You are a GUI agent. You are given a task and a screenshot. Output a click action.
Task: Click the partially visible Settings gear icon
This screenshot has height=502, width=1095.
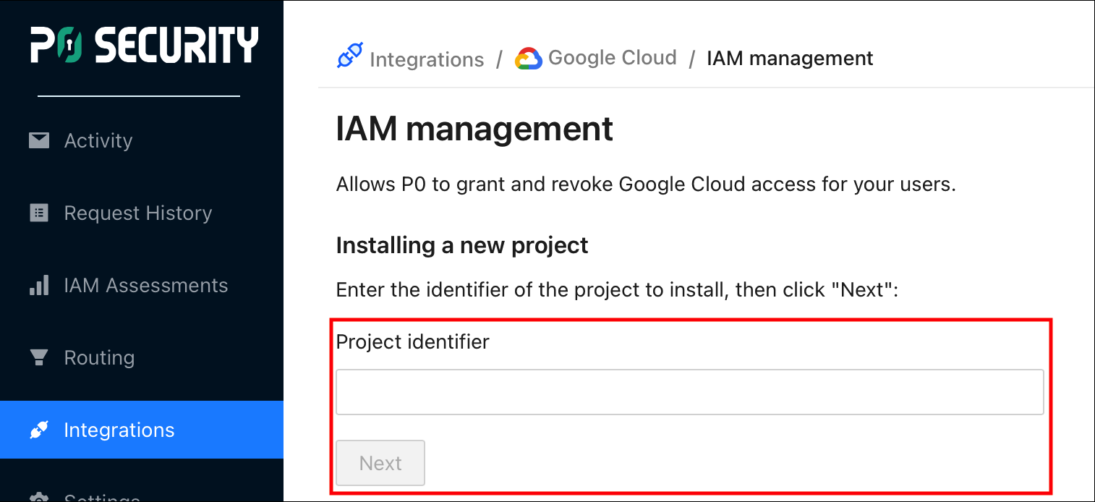pos(39,498)
